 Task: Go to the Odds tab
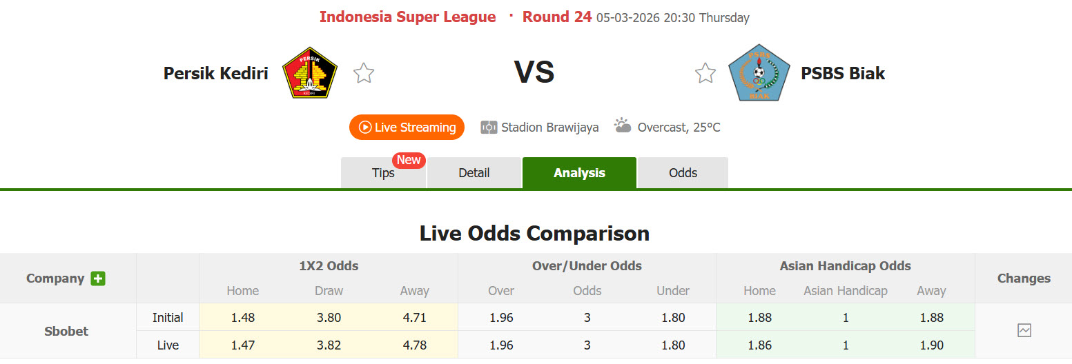pos(683,173)
